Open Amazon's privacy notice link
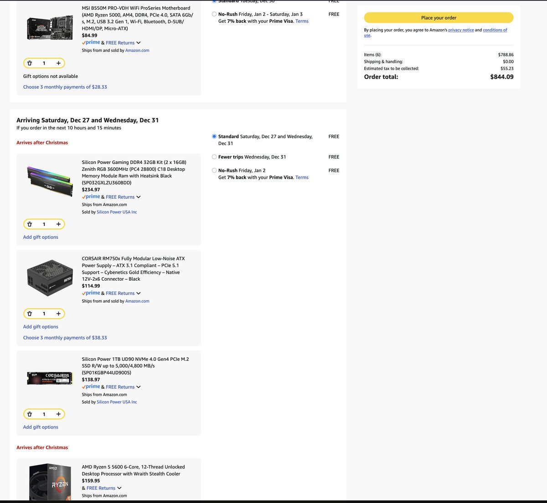 pos(461,30)
